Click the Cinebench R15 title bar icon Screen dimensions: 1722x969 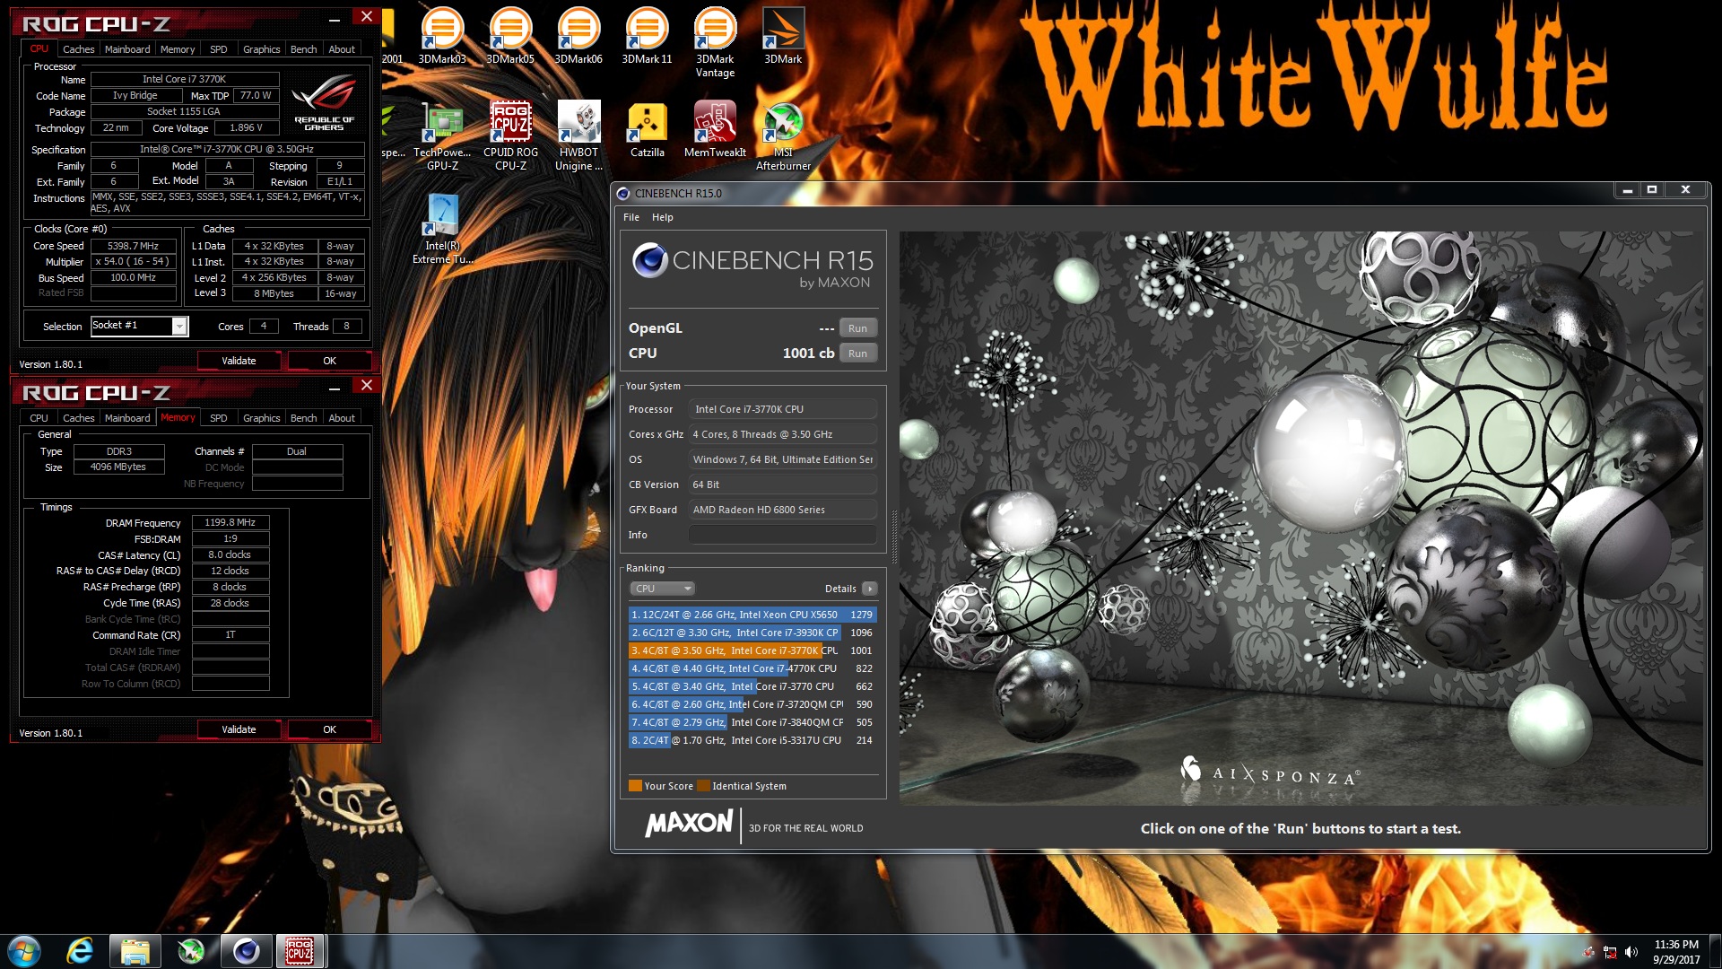[623, 193]
